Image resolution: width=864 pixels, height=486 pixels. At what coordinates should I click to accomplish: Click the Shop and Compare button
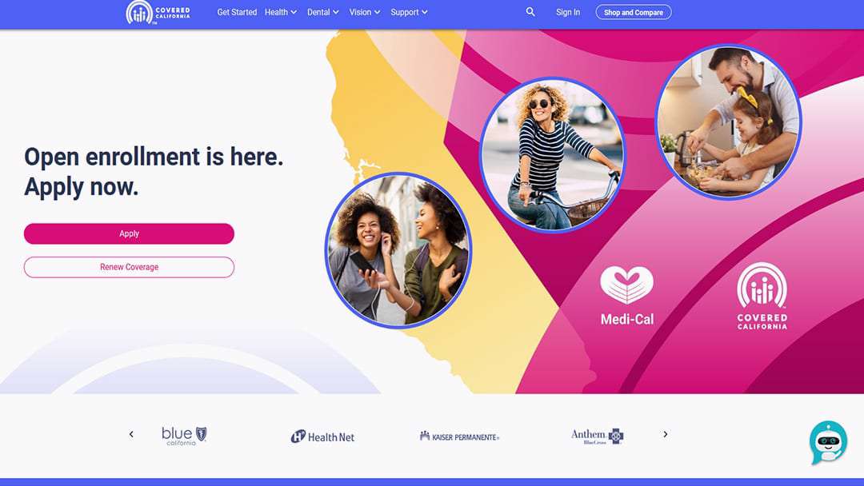[634, 12]
